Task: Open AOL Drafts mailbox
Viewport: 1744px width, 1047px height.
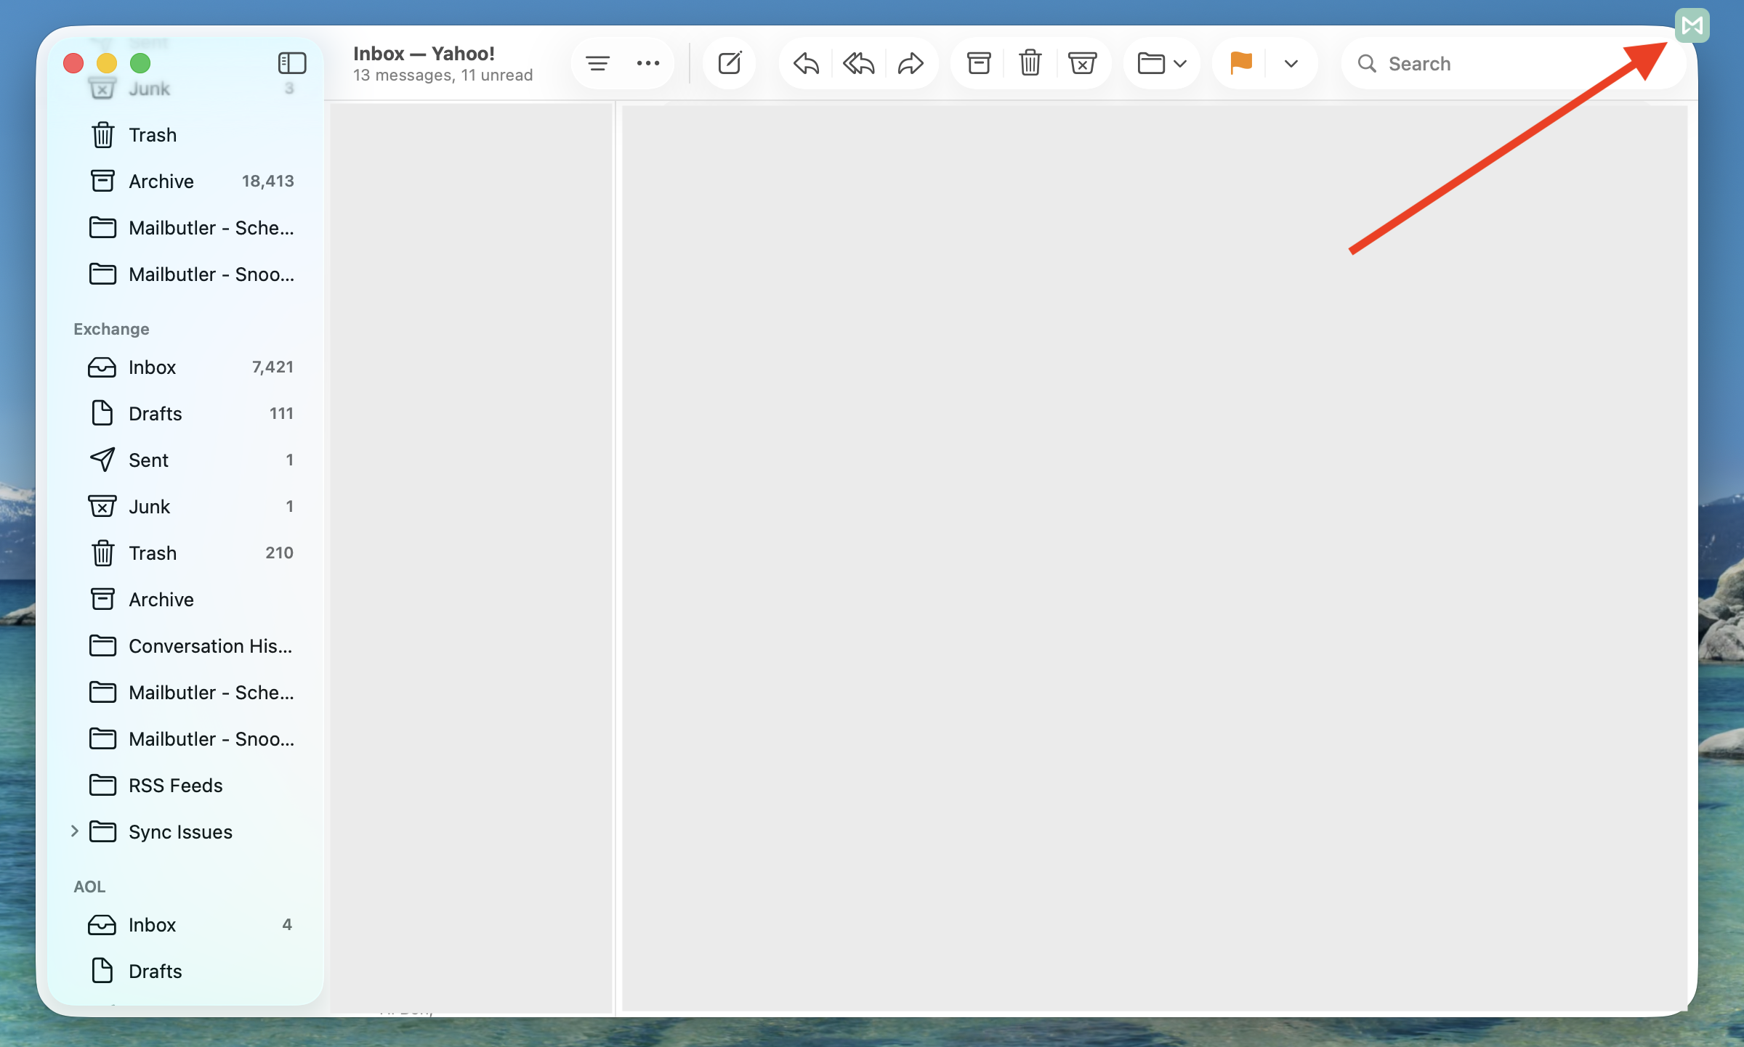Action: (185, 971)
